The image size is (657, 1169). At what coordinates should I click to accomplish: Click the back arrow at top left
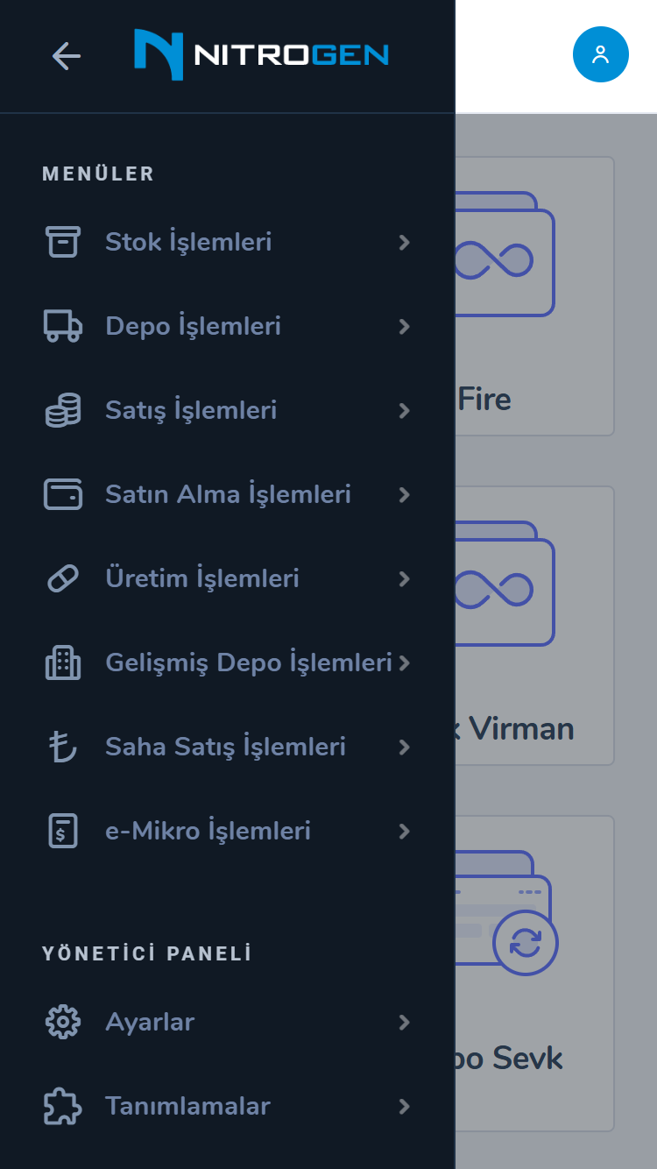click(66, 55)
